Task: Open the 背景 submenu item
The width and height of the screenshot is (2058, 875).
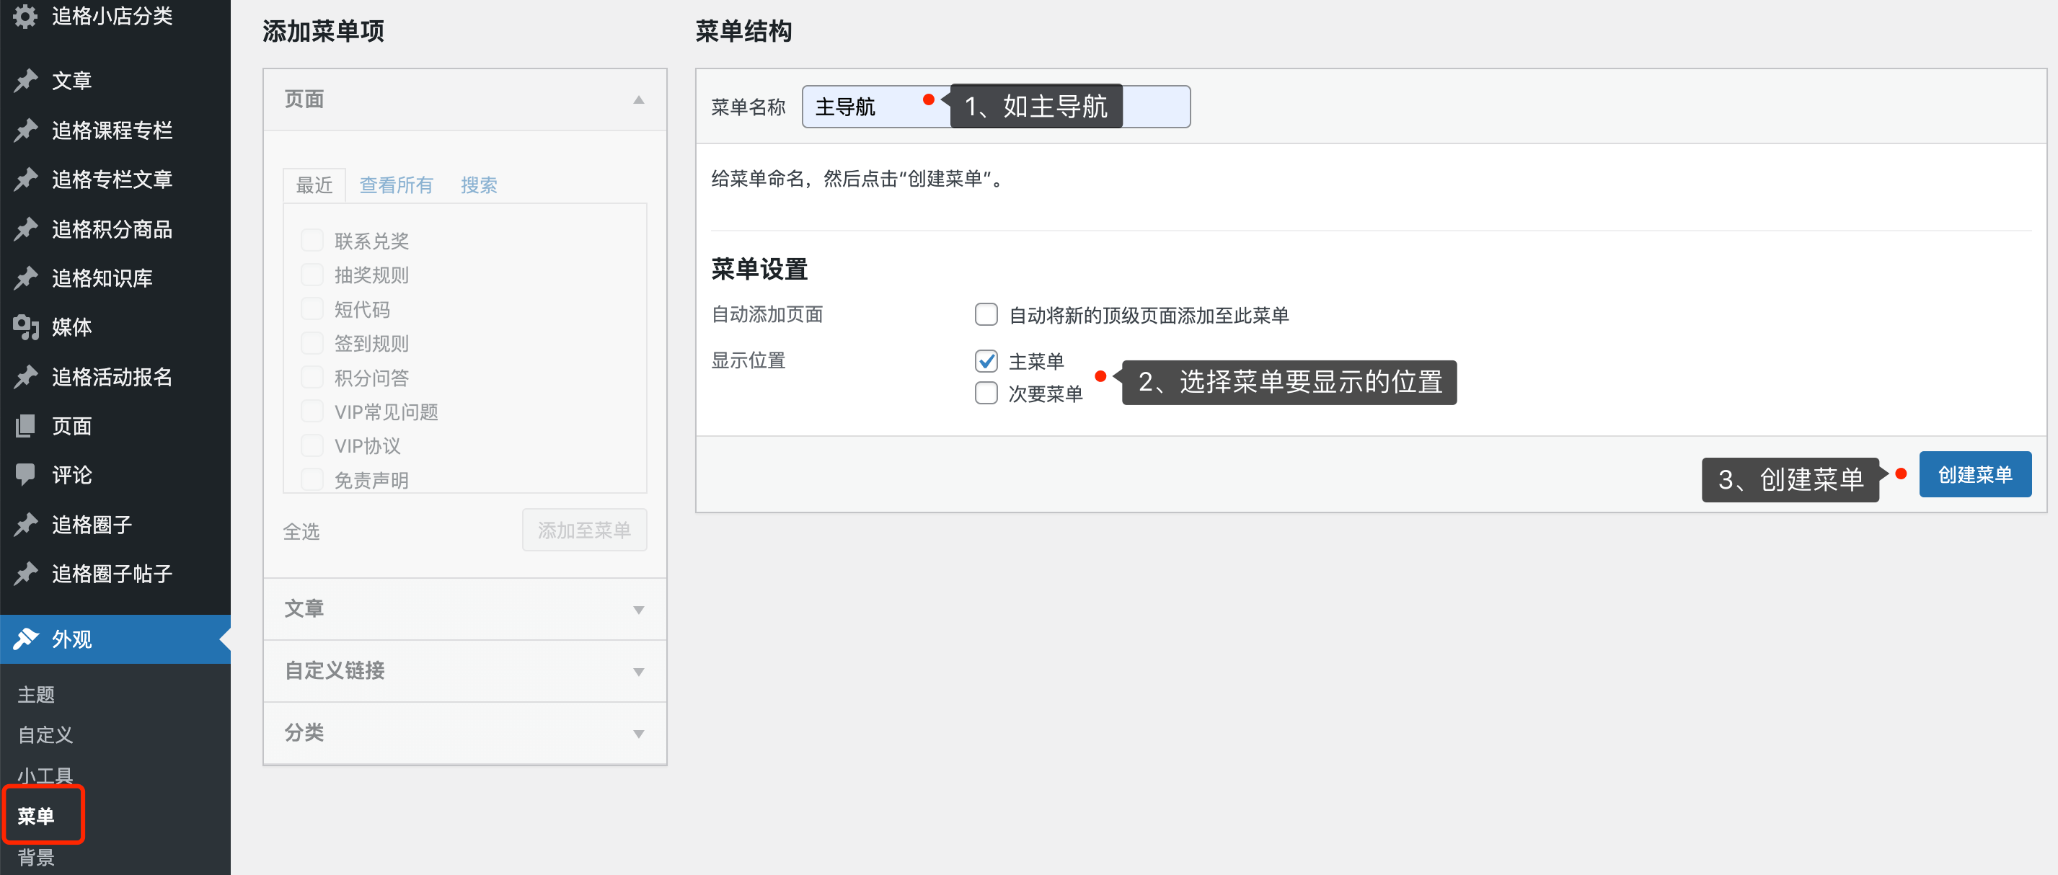Action: 36,858
